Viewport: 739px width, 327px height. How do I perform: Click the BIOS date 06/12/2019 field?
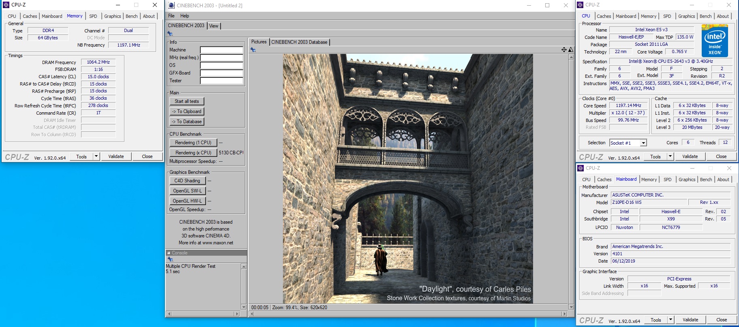tap(670, 261)
